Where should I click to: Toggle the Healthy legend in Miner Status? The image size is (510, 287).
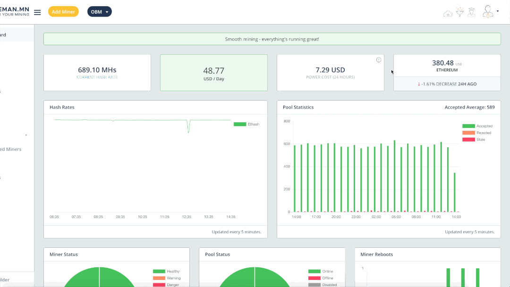(166, 271)
